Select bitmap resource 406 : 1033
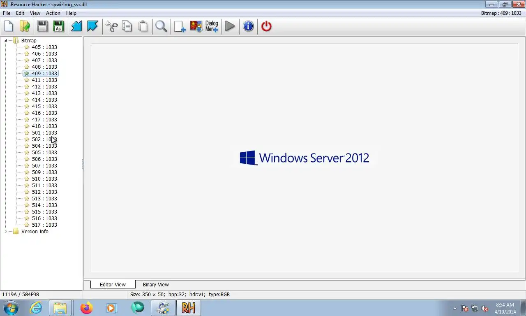Viewport: 526px width, 316px height. 44,53
